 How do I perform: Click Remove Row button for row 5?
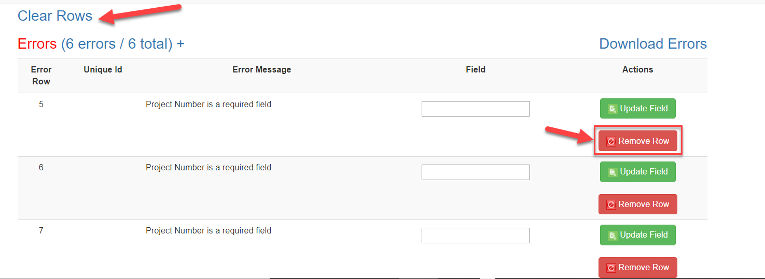pyautogui.click(x=637, y=141)
